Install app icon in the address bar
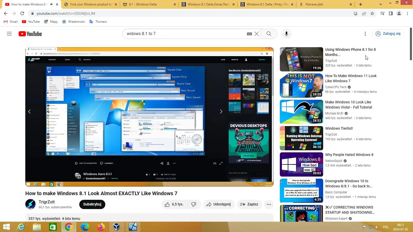 (x=356, y=13)
